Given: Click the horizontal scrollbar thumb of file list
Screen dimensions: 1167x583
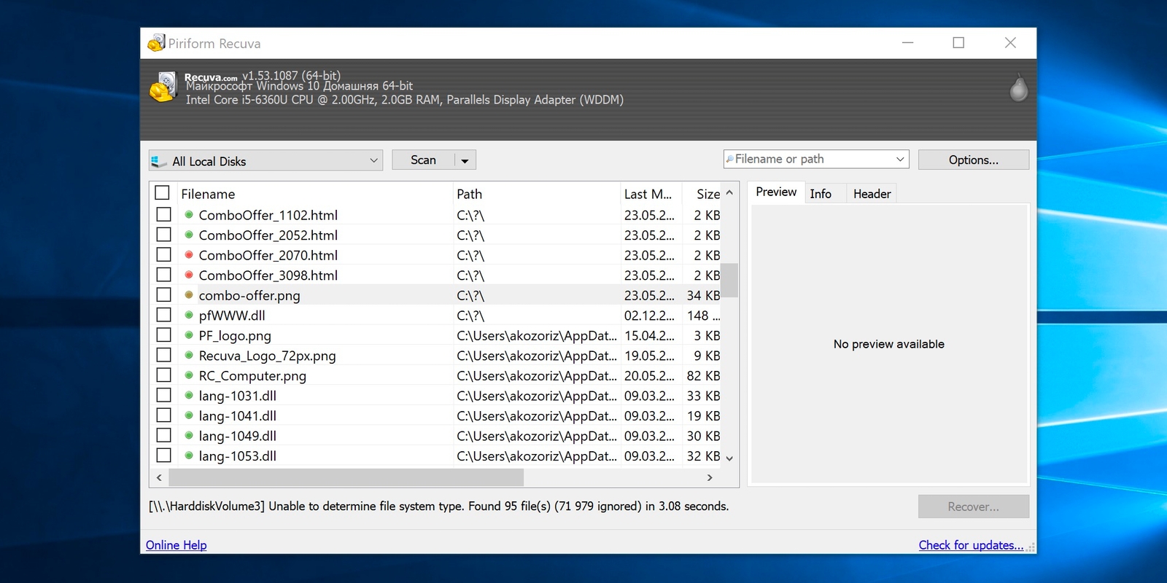Looking at the screenshot, I should coord(346,477).
